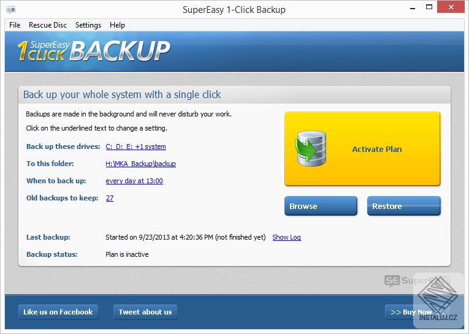This screenshot has width=469, height=334.
Task: Click the 'Old backups to keep:' label
Action: tap(62, 198)
